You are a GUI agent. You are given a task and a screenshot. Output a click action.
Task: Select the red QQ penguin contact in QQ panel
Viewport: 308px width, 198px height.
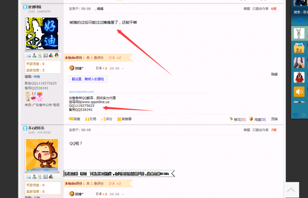(299, 77)
